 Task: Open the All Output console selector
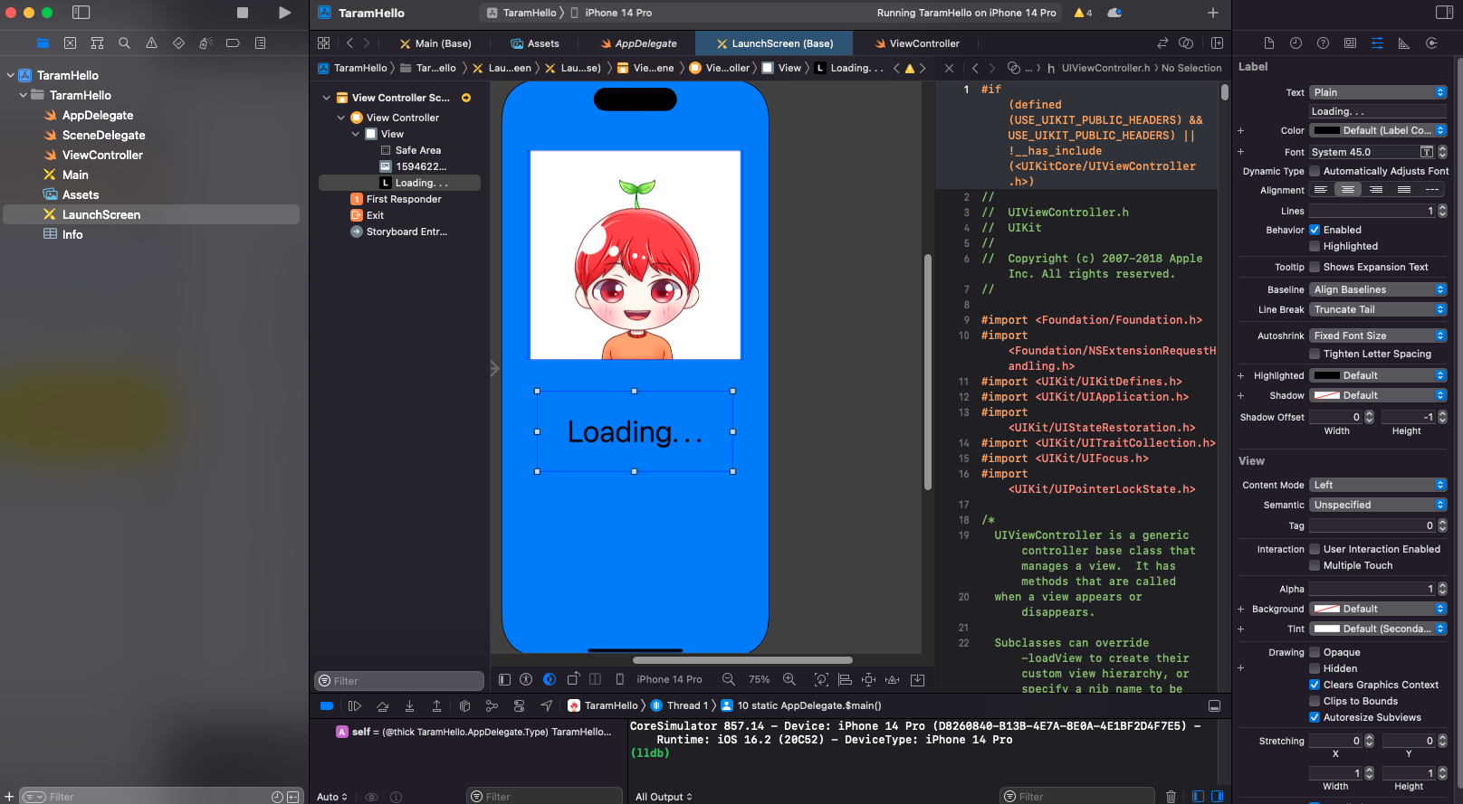664,797
